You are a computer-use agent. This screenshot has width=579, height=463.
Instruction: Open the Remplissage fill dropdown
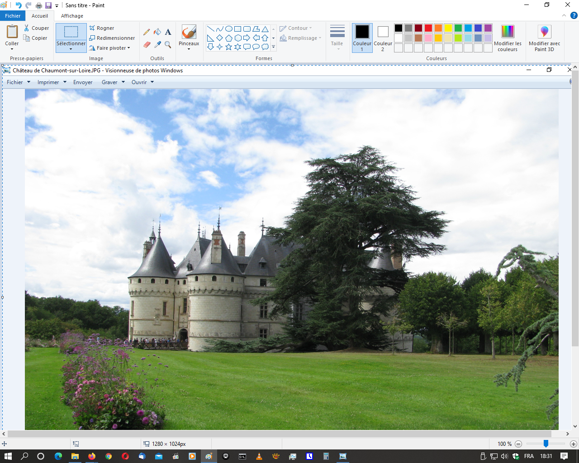pos(300,38)
